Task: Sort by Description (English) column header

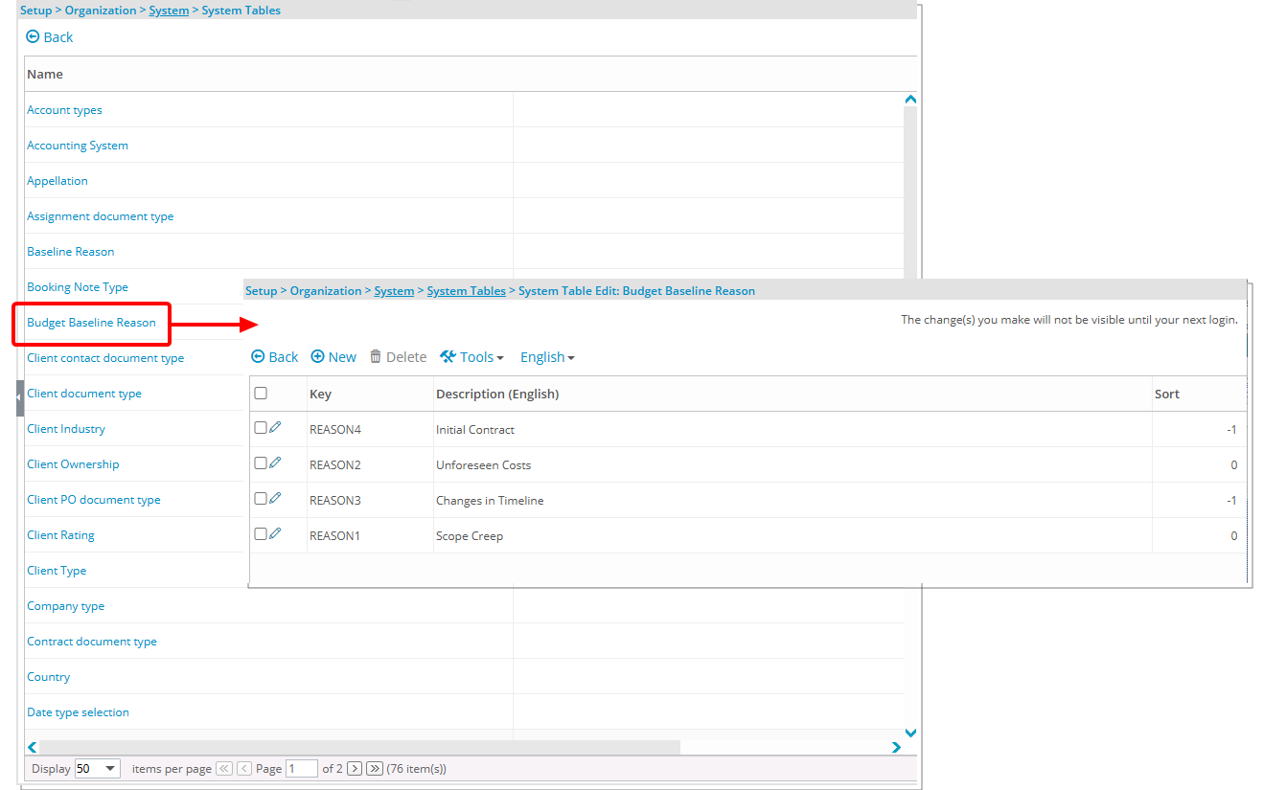Action: 497,394
